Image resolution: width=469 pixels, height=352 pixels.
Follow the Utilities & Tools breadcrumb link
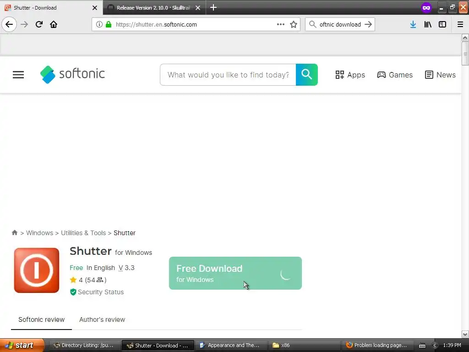point(83,233)
